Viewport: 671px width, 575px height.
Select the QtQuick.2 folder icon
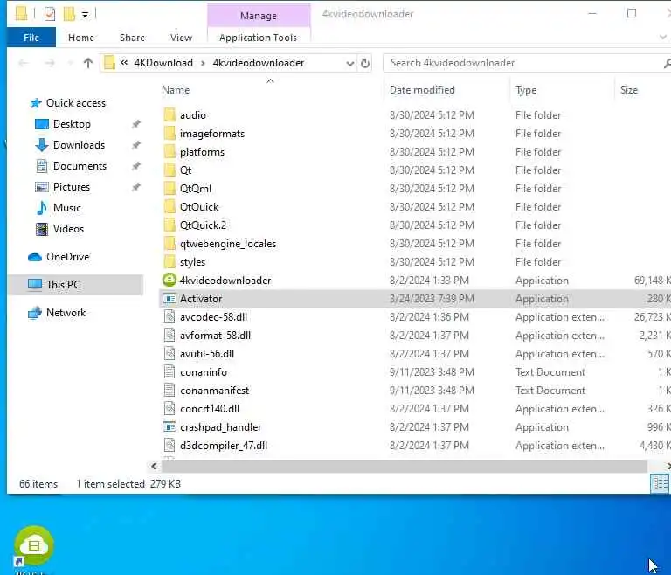(169, 225)
